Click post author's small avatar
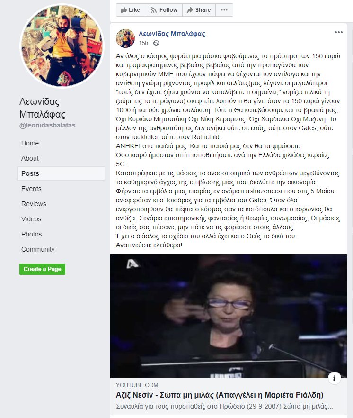This screenshot has width=353, height=418. click(125, 38)
